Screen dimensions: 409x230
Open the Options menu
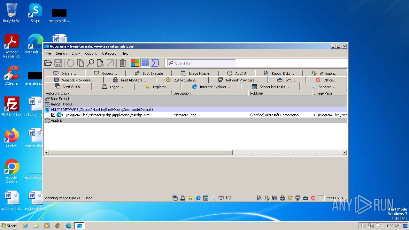pyautogui.click(x=91, y=53)
